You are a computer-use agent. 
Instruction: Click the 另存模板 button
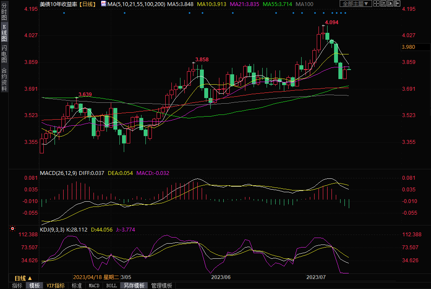(134, 286)
